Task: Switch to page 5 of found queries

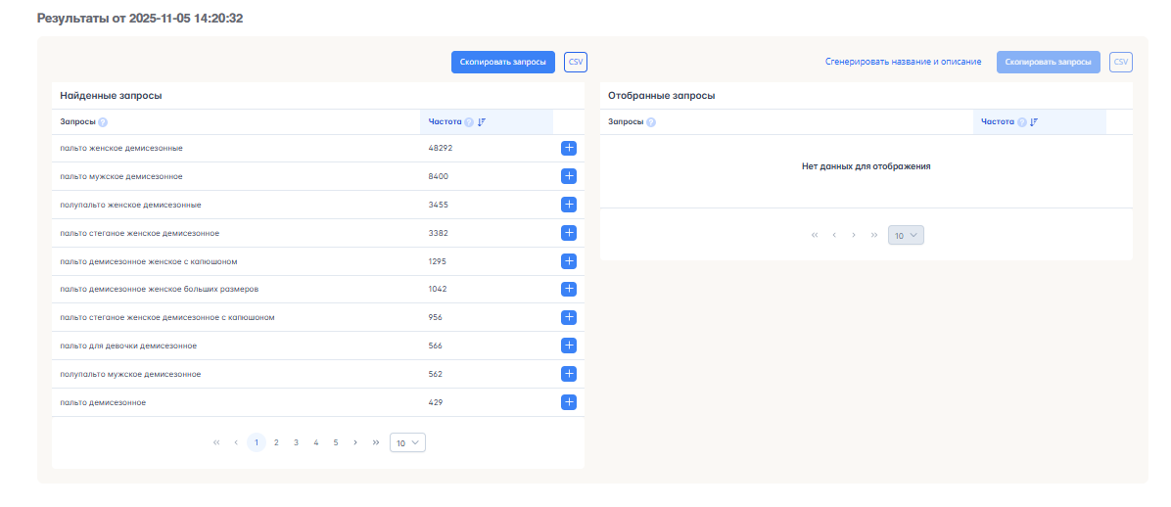Action: (335, 442)
